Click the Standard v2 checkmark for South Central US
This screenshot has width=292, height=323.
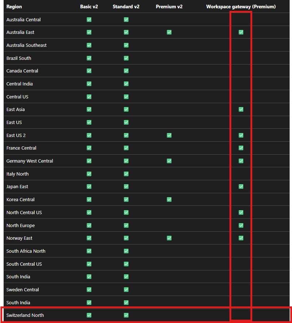(126, 264)
